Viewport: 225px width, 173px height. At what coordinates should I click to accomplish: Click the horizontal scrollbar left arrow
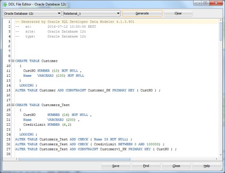(17, 159)
